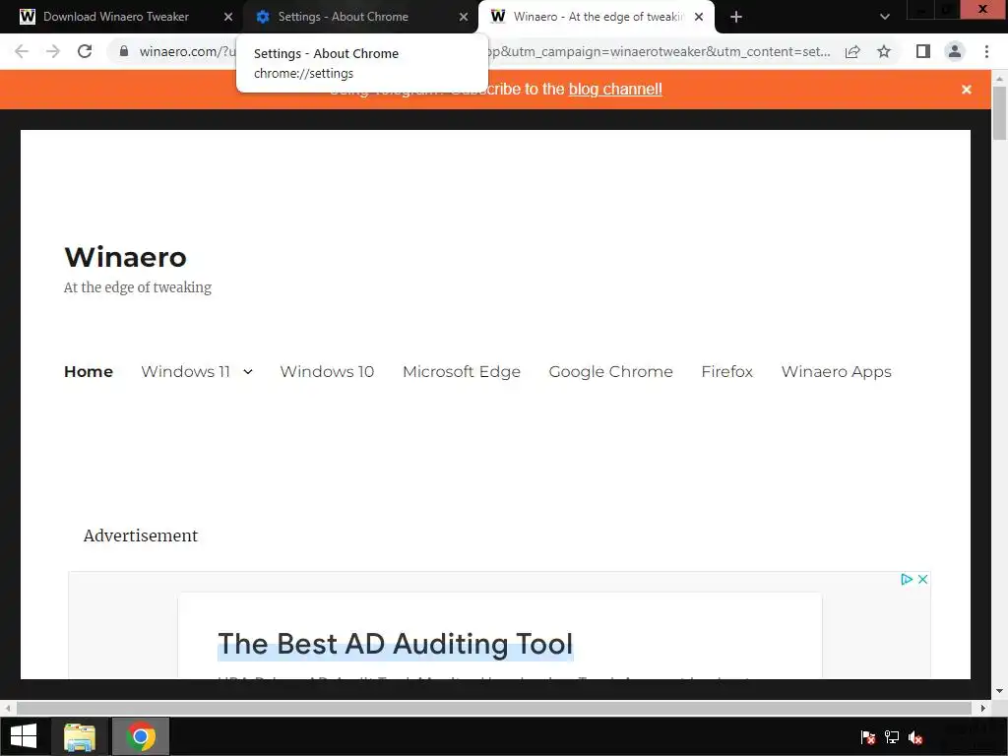Click the horizontal scrollbar left arrow
This screenshot has width=1008, height=756.
click(x=8, y=708)
